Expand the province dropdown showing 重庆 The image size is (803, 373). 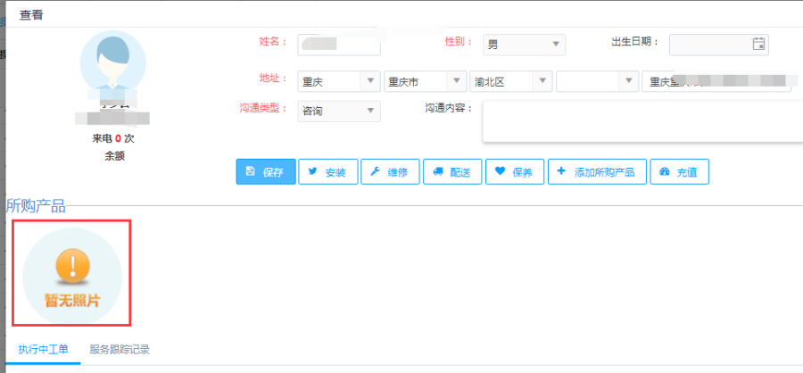(x=338, y=81)
